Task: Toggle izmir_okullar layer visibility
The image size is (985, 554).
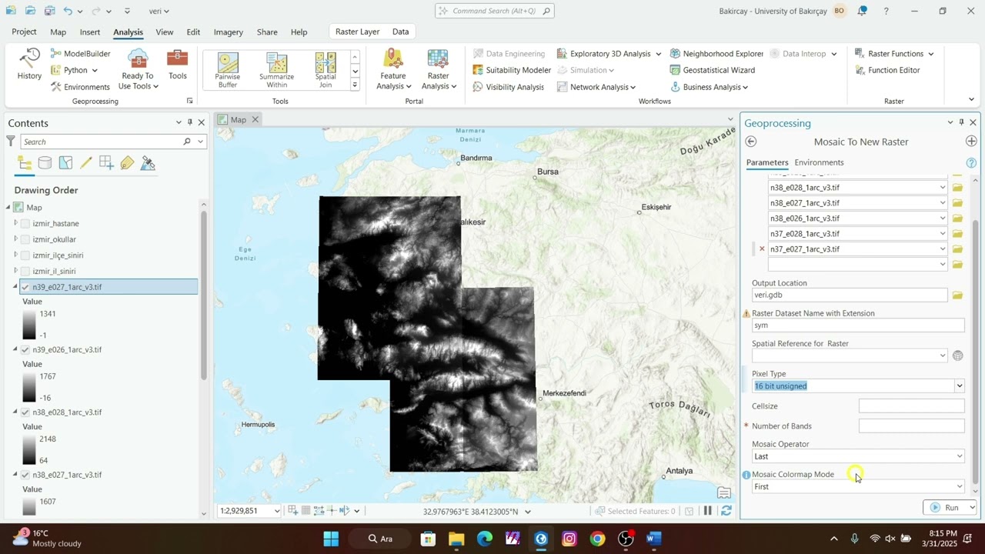Action: [x=25, y=239]
